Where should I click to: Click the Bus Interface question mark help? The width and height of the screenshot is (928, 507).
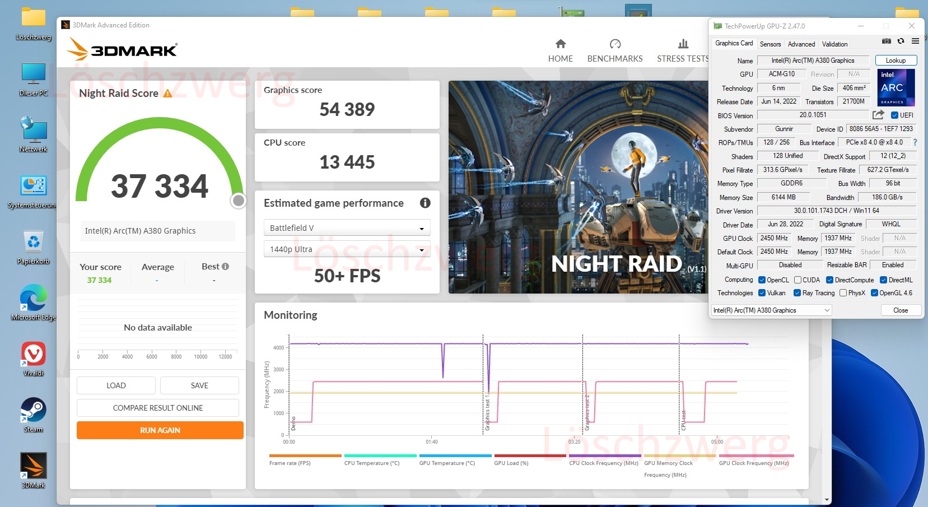[x=915, y=142]
